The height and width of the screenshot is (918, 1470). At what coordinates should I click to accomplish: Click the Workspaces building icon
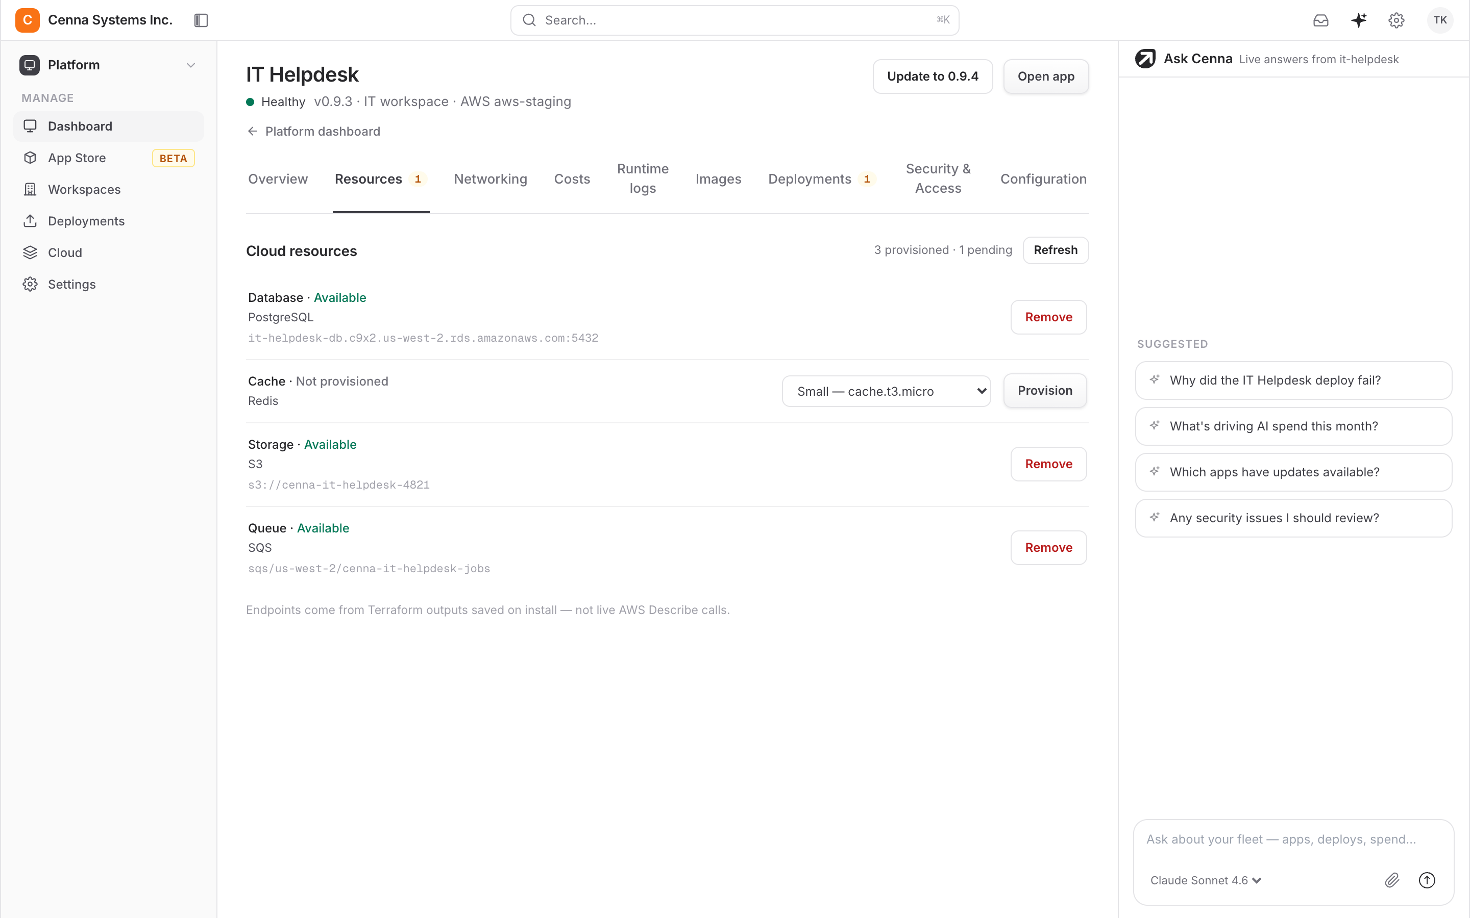click(30, 189)
